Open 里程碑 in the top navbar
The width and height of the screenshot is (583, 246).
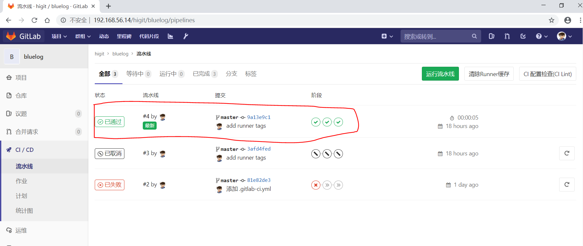click(x=124, y=36)
